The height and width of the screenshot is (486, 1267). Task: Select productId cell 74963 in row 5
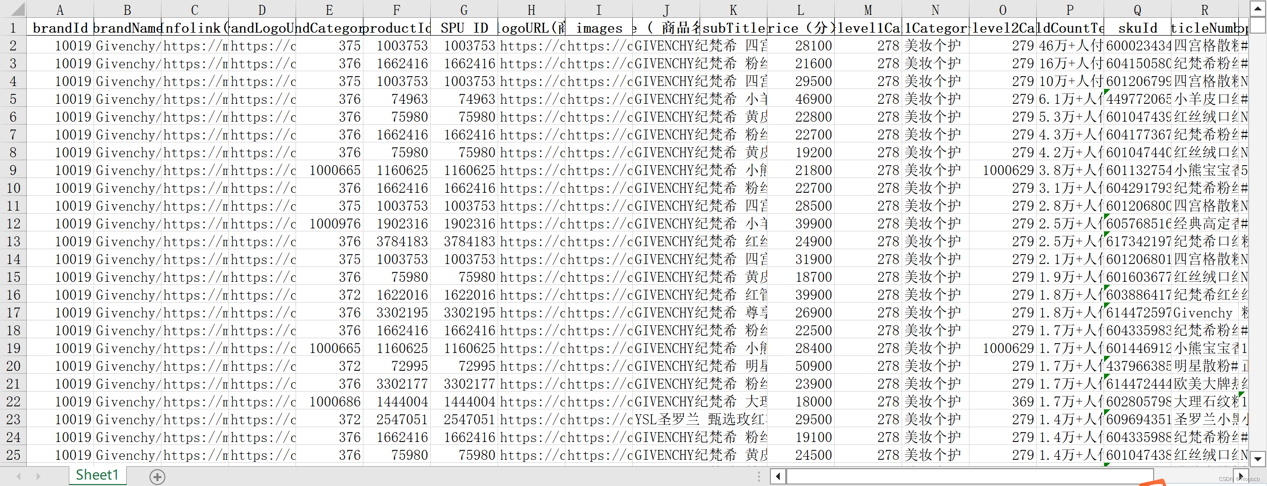pos(397,99)
